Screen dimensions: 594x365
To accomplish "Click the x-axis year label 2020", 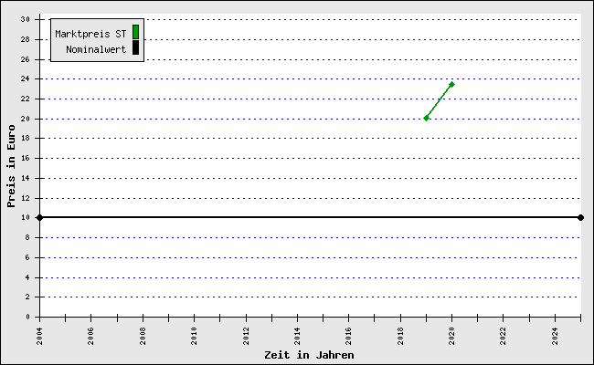I will 452,336.
